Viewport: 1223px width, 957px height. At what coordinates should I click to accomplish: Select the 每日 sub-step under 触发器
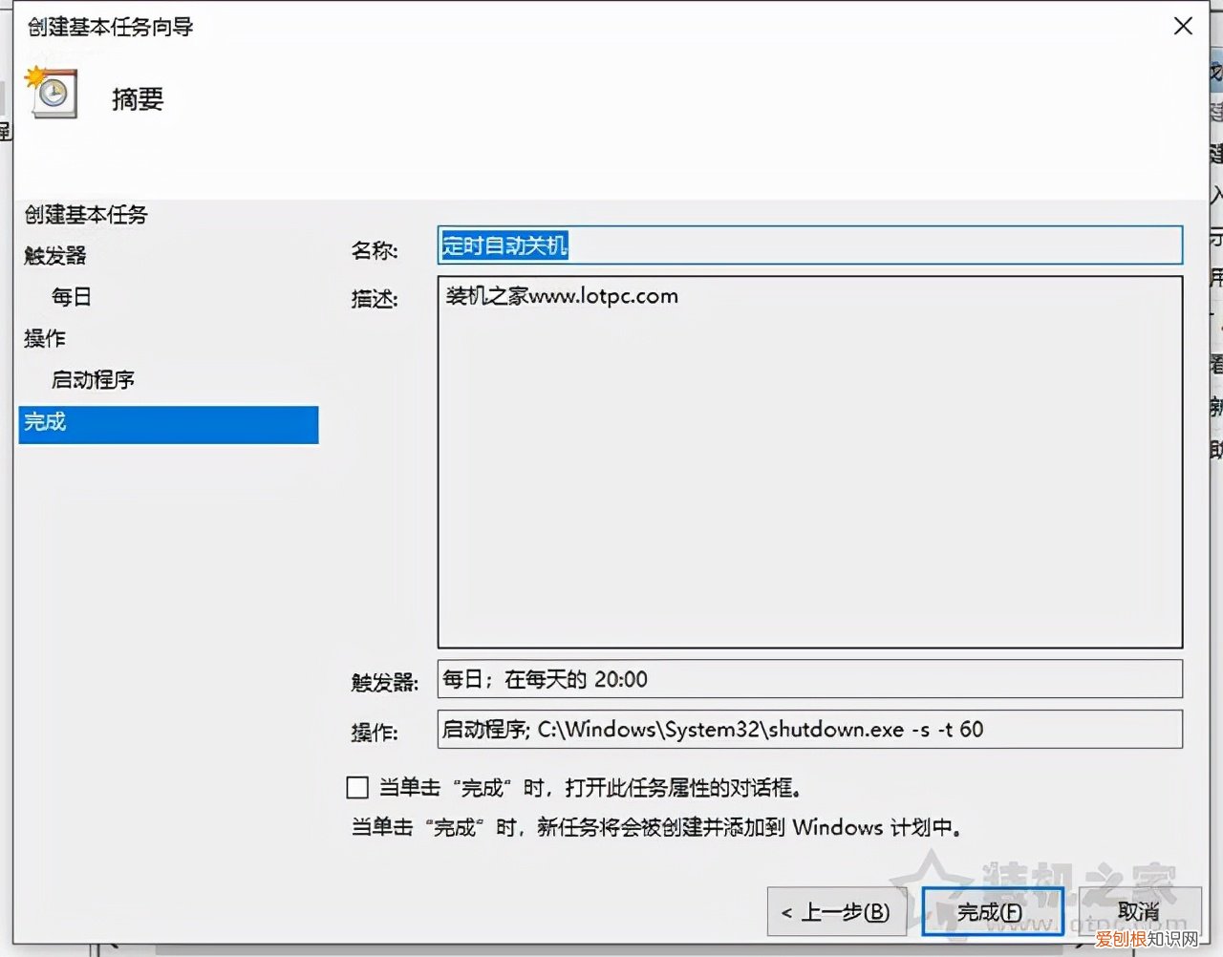[x=70, y=297]
